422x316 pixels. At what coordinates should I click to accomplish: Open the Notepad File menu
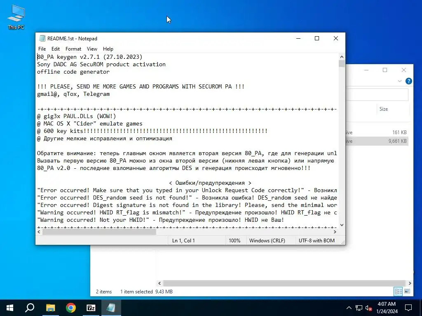click(42, 49)
